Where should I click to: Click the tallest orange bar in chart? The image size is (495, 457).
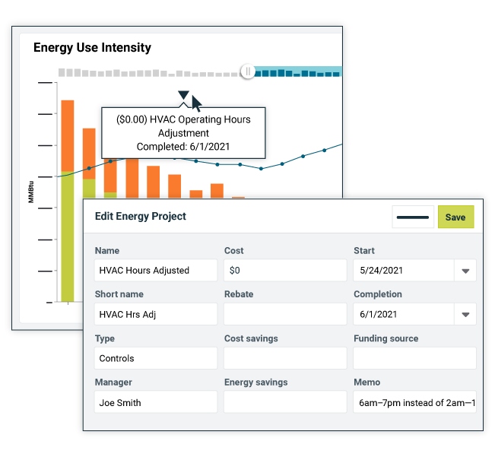68,135
